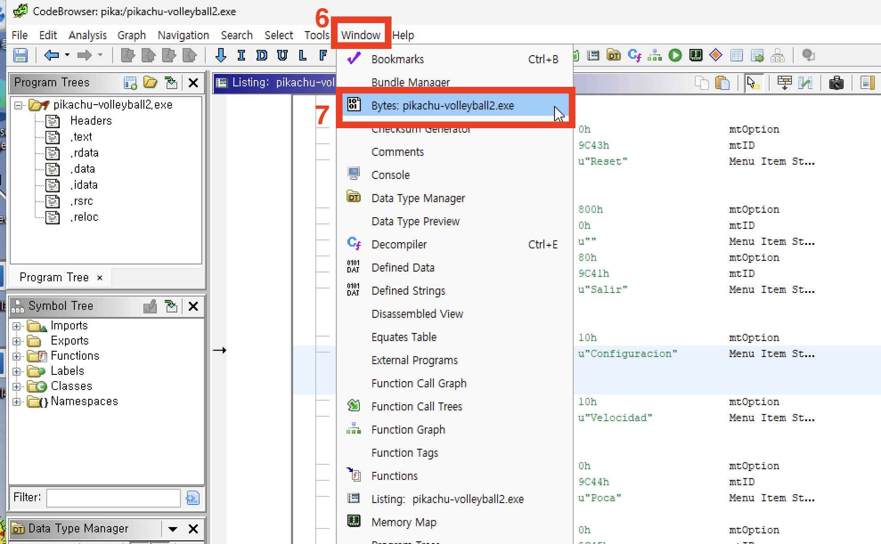Select the Program Tree tab
Image resolution: width=881 pixels, height=544 pixels.
tap(54, 277)
